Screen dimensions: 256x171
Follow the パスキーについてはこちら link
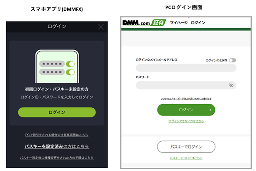[186, 159]
